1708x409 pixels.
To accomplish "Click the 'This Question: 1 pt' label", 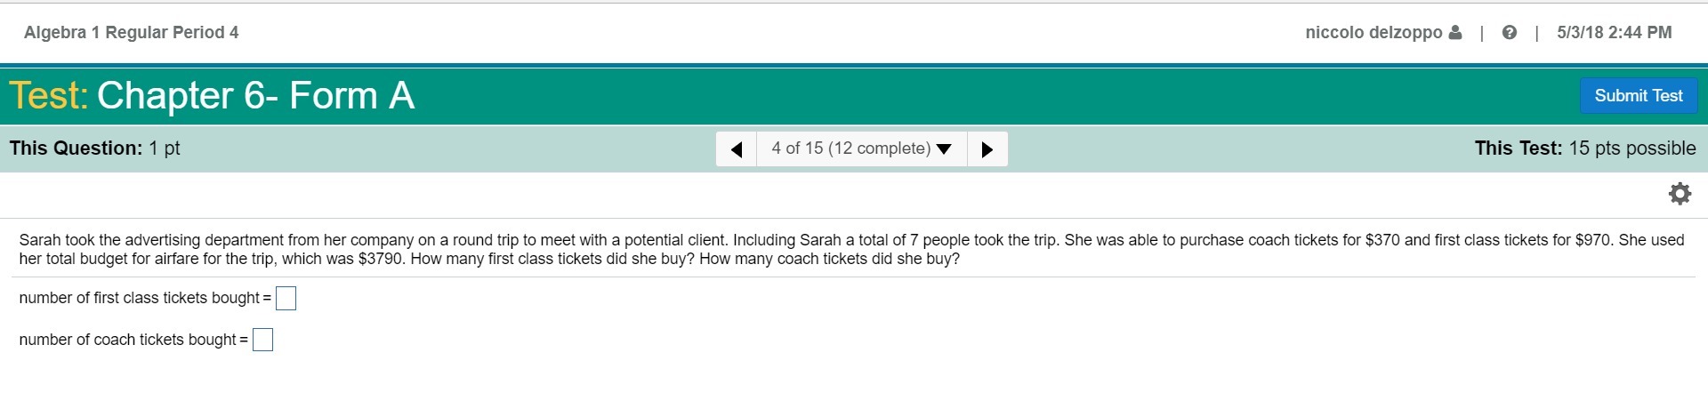I will pyautogui.click(x=95, y=148).
